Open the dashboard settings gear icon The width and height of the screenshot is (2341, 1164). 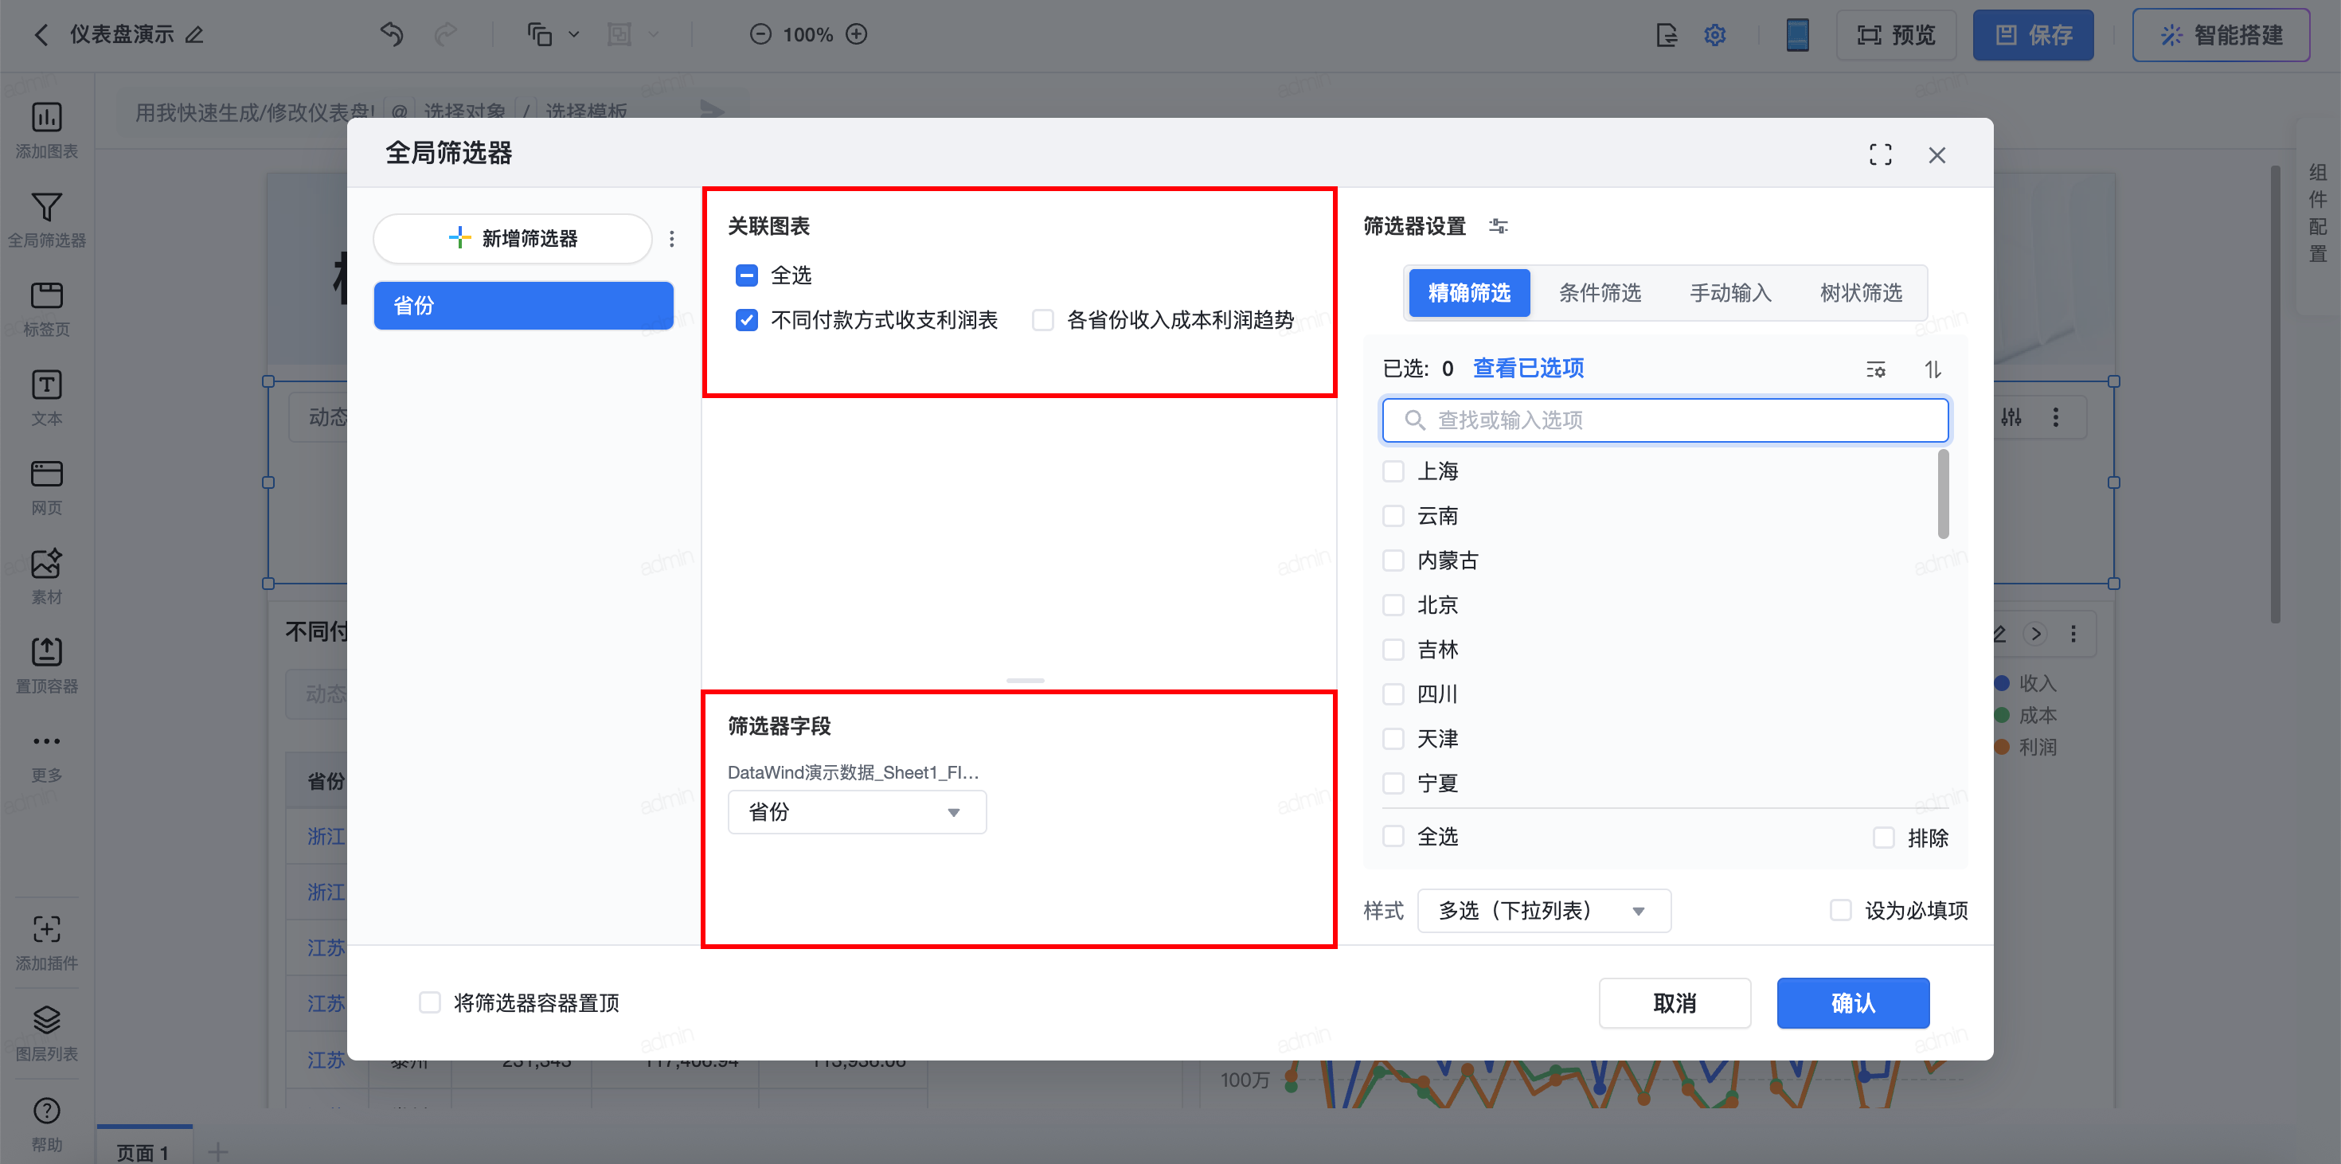click(x=1715, y=36)
